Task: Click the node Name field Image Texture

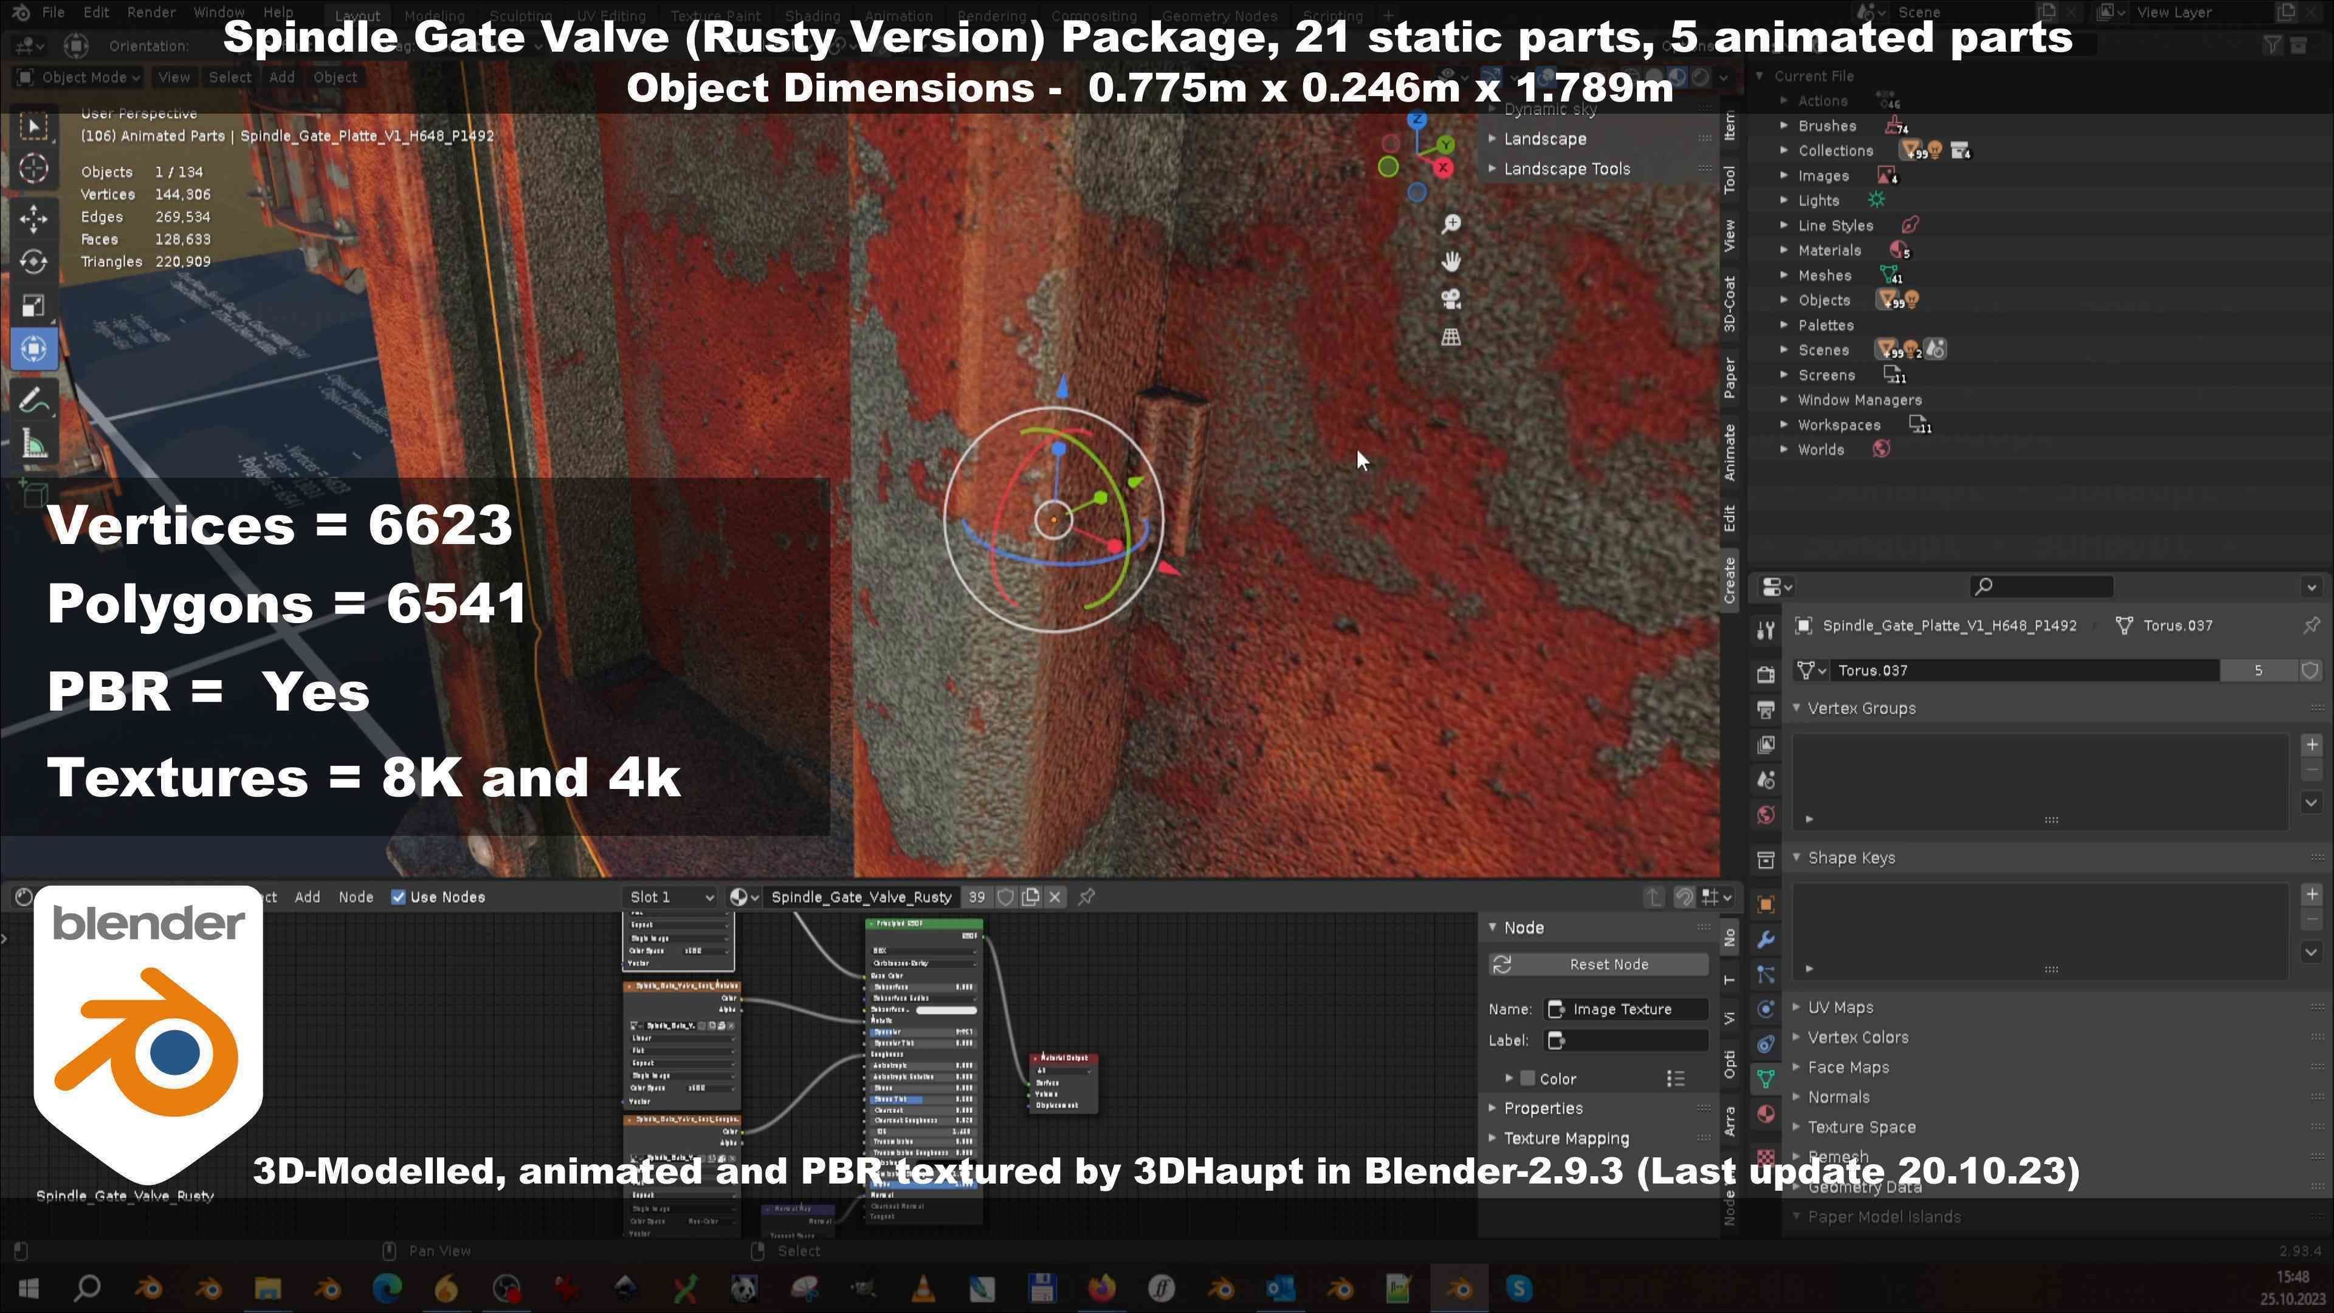Action: 1627,1010
